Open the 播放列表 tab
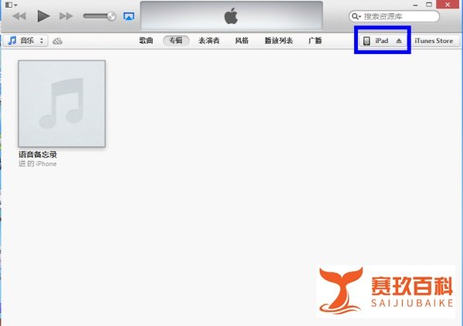The image size is (463, 326). (x=279, y=41)
